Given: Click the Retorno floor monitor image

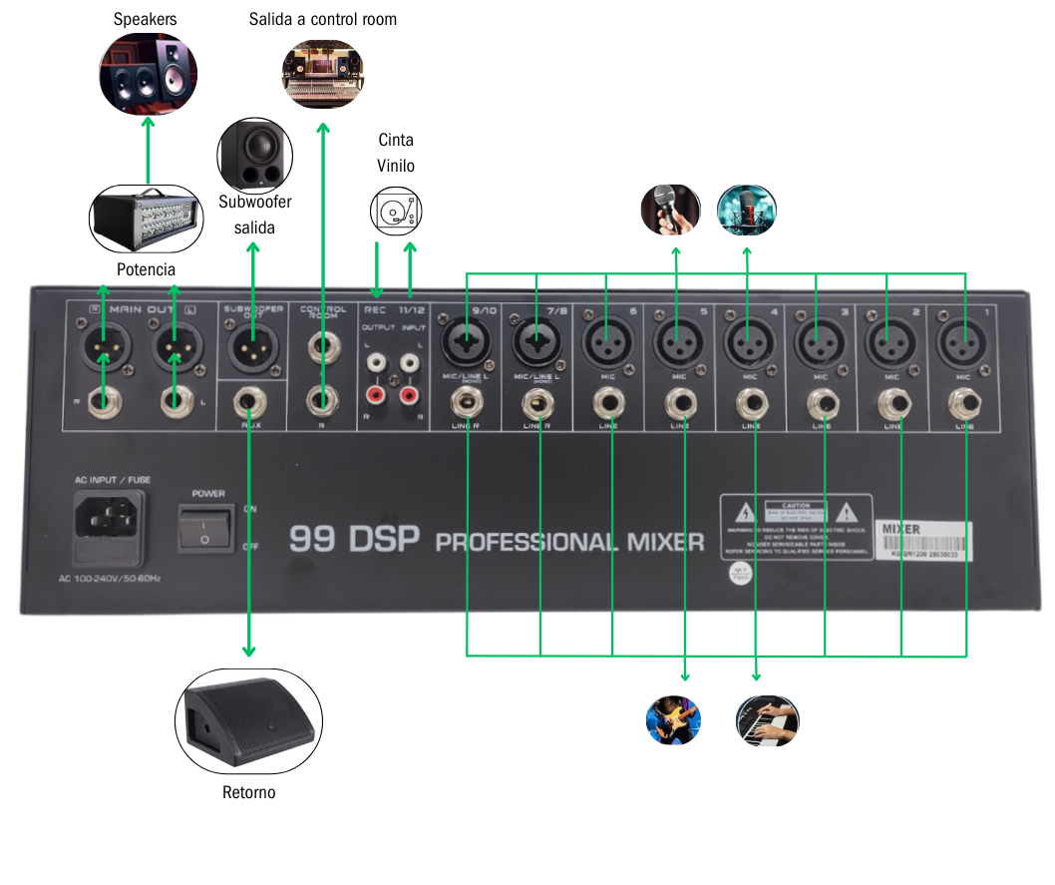Looking at the screenshot, I should [x=249, y=721].
